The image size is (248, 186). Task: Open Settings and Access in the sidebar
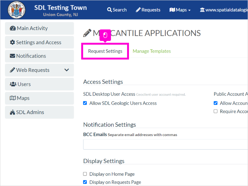(x=39, y=42)
